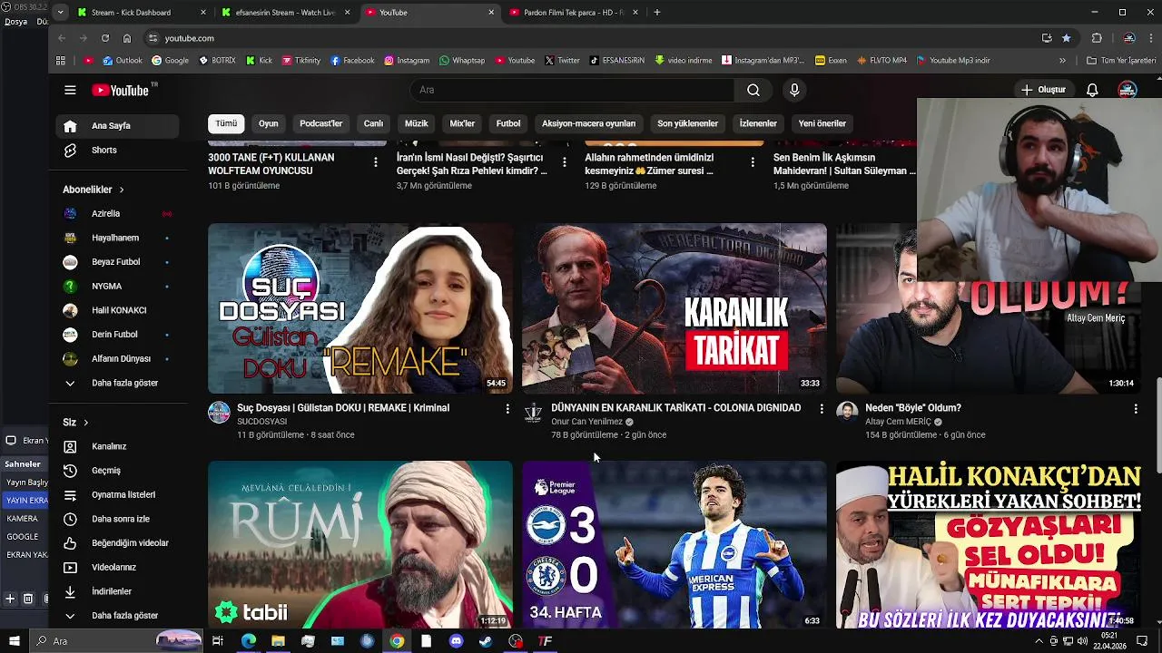Show more bookmarks with the overflow chevron
1162x653 pixels.
(1062, 61)
